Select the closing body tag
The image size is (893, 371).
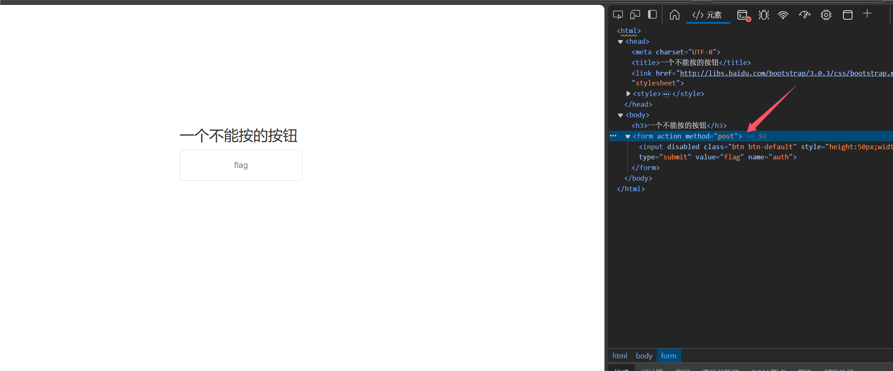[638, 178]
